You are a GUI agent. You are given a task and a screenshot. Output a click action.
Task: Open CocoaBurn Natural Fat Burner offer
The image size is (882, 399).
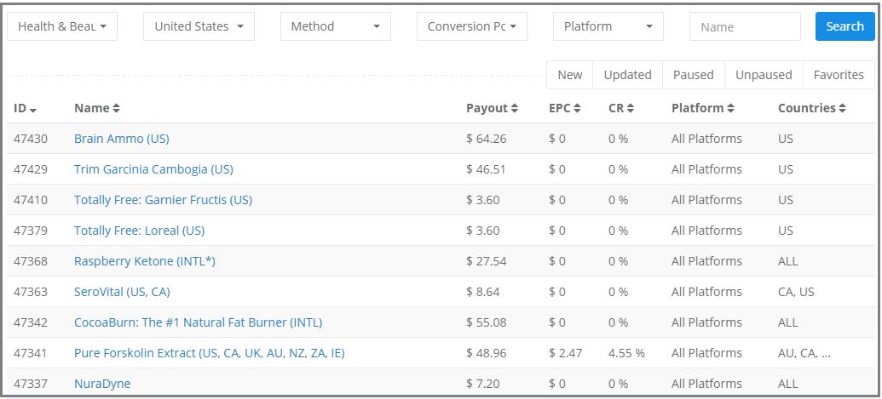pyautogui.click(x=198, y=322)
